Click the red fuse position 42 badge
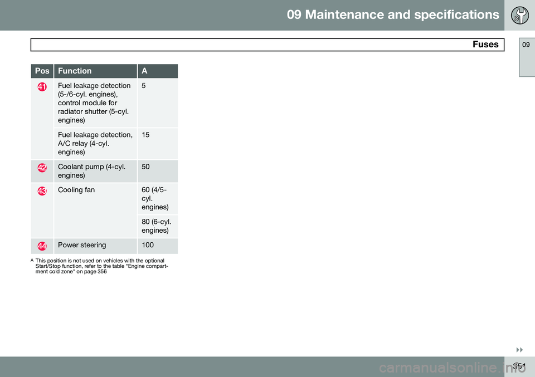Screen dimensions: 535x377 tap(42, 168)
